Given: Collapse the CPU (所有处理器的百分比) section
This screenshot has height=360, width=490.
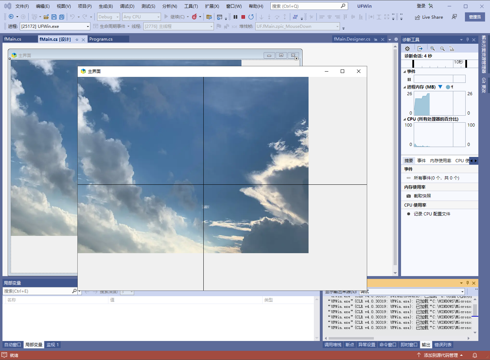Looking at the screenshot, I should [405, 119].
